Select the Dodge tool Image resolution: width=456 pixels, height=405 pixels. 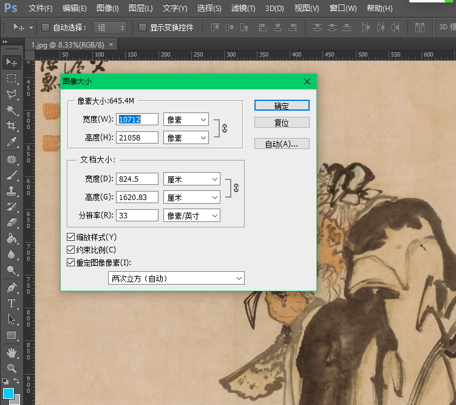click(12, 270)
